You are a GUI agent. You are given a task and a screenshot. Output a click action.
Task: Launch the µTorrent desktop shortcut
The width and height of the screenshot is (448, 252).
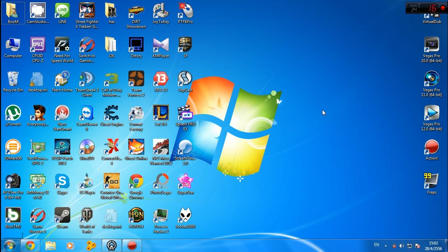click(x=13, y=115)
